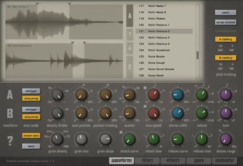Click the scan speed link circle for row B
Viewport: 243px width, 166px height.
pos(145,106)
